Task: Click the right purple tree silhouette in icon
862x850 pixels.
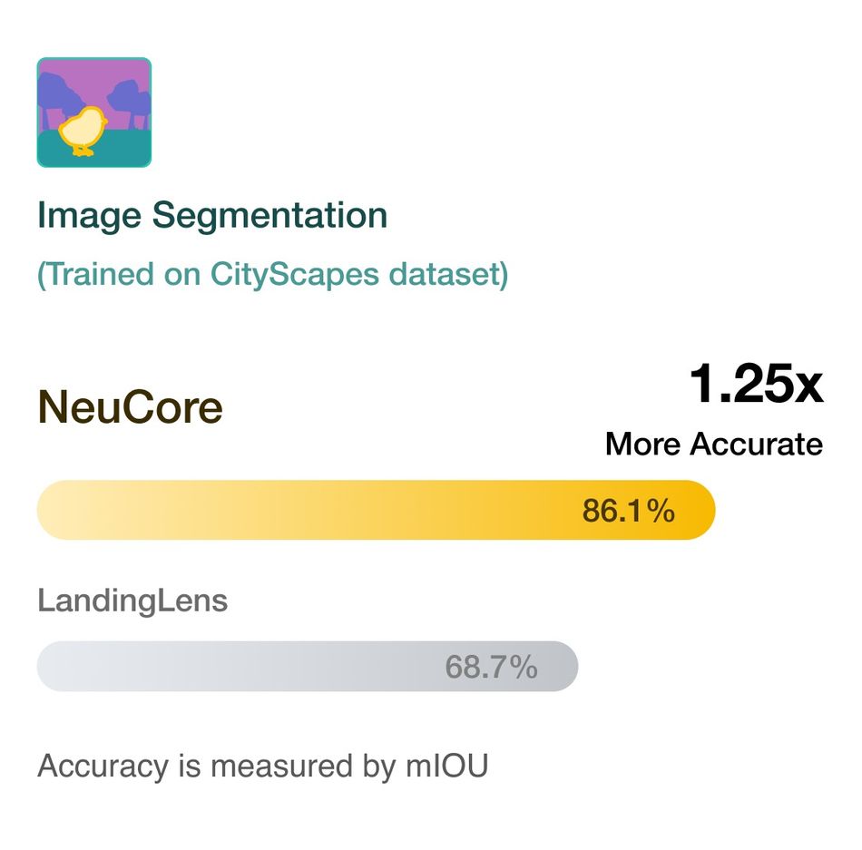Action: click(130, 103)
